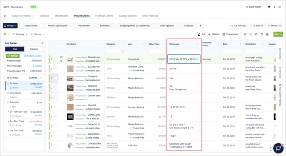Click the Dimension column filter field
This screenshot has height=156, width=286.
coord(184,51)
